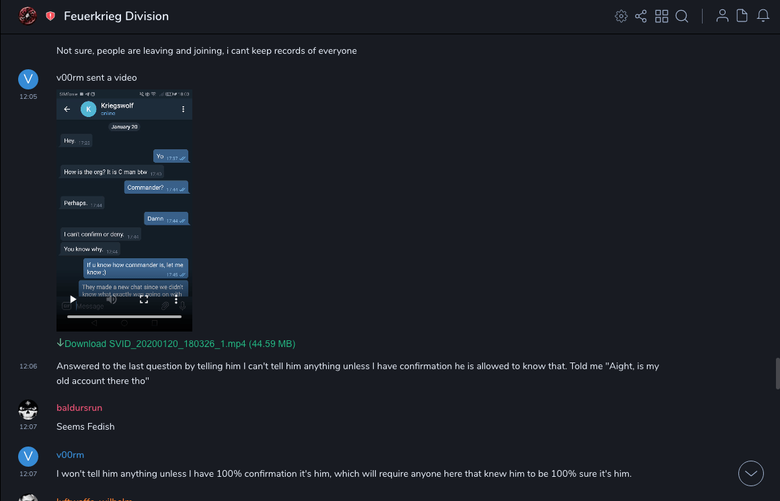Play the video sent by v00rm
Image resolution: width=780 pixels, height=501 pixels.
[73, 300]
